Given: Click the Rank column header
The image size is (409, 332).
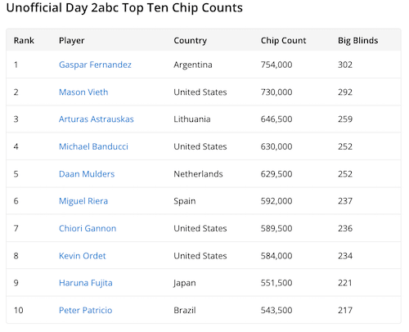Looking at the screenshot, I should (x=24, y=40).
